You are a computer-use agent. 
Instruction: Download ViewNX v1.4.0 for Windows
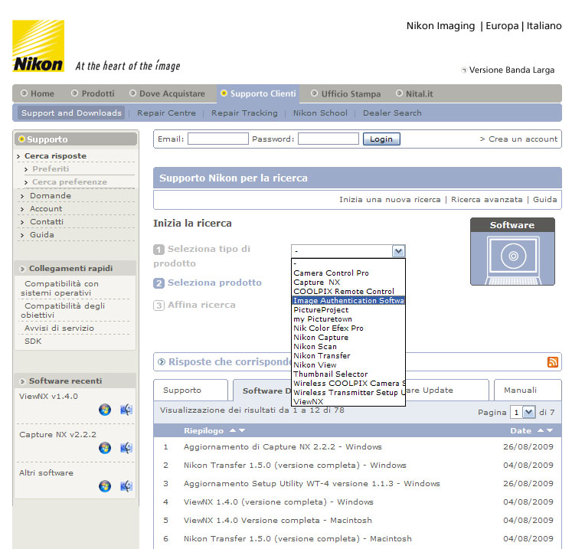(x=105, y=410)
